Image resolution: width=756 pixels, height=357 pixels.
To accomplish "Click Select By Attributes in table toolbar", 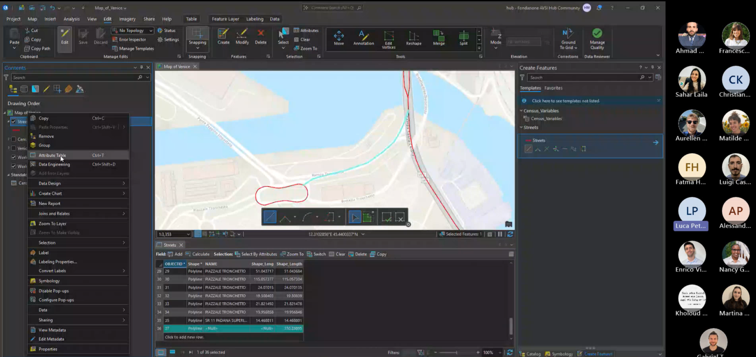I will coord(256,254).
